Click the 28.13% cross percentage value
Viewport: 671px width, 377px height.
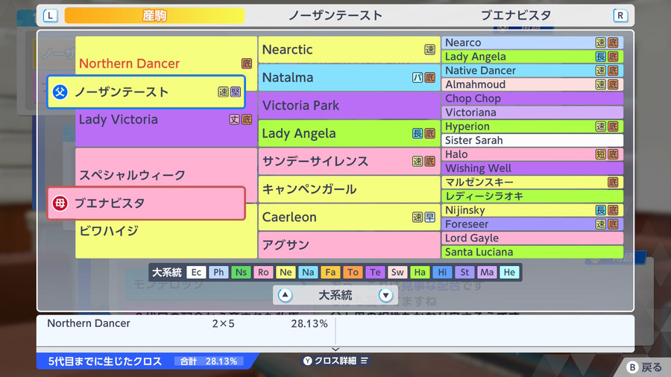309,323
